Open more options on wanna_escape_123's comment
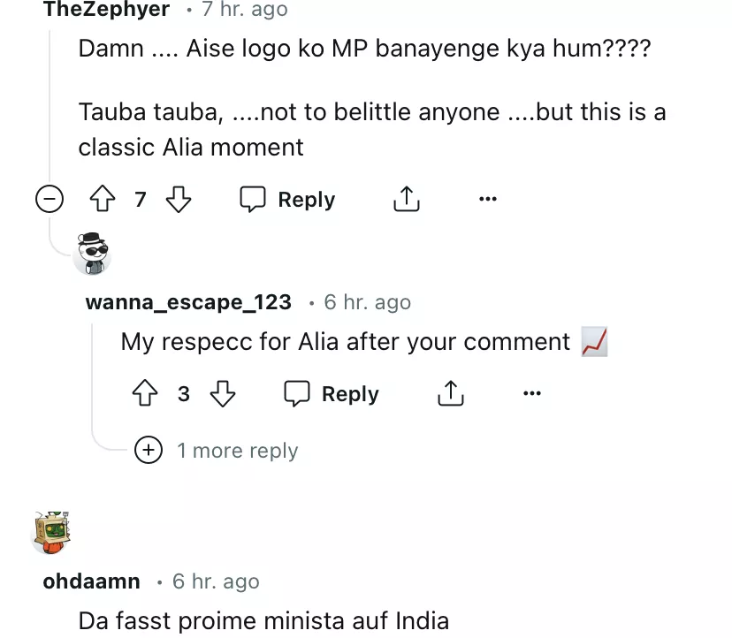732x638 pixels. [x=531, y=394]
